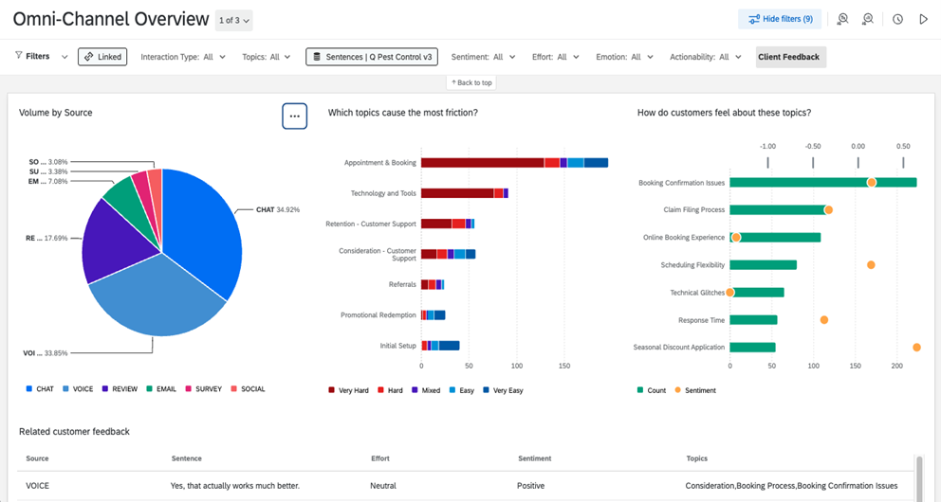Open the Volume by Source options menu
This screenshot has width=941, height=502.
tap(294, 116)
